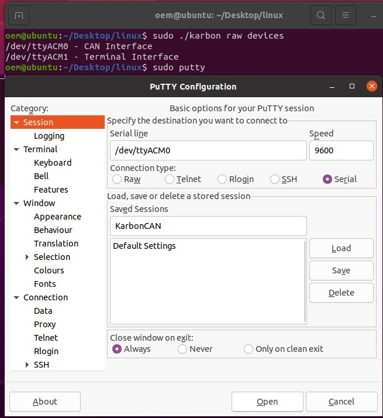Image resolution: width=383 pixels, height=418 pixels.
Task: Select the Raw connection type
Action: pos(117,179)
